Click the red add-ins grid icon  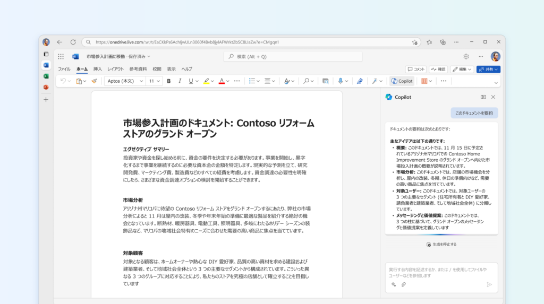pyautogui.click(x=424, y=81)
